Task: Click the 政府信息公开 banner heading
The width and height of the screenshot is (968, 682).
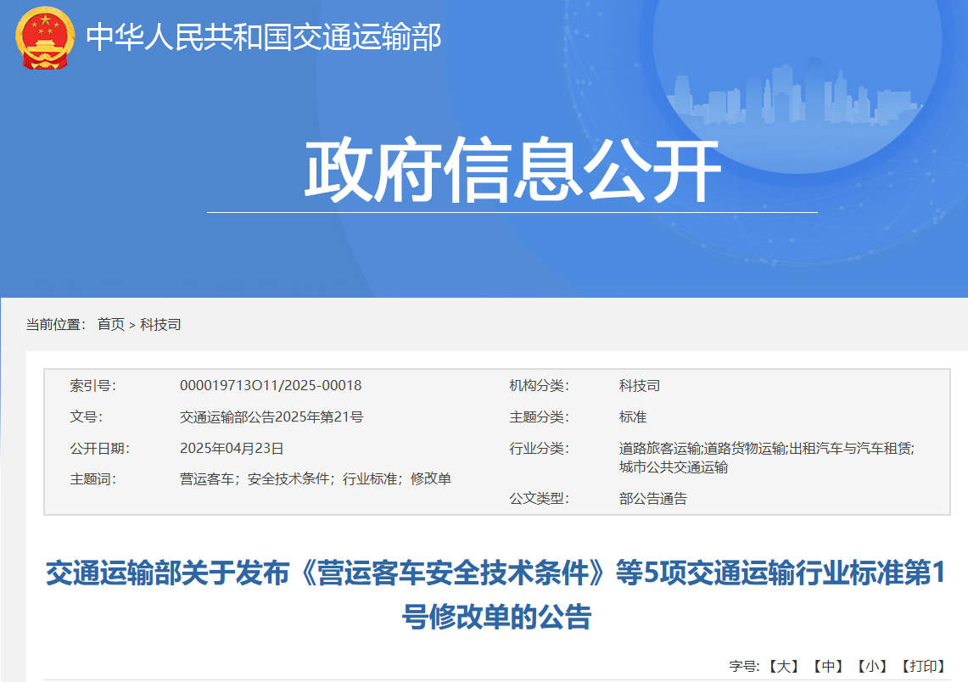Action: pyautogui.click(x=512, y=170)
